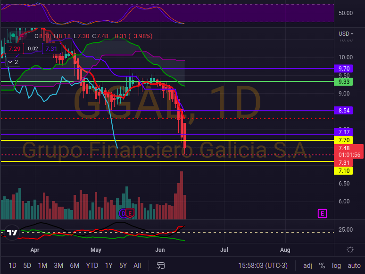Screen dimensions: 365x274
Task: Click the yellow 7.70 price label
Action: coord(343,140)
